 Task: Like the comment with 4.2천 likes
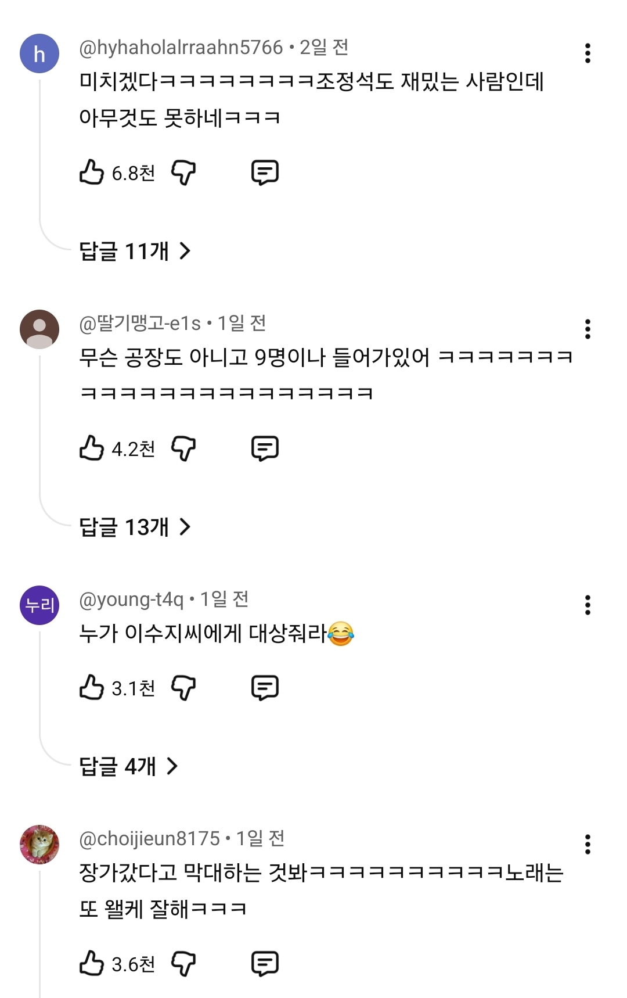(x=92, y=448)
